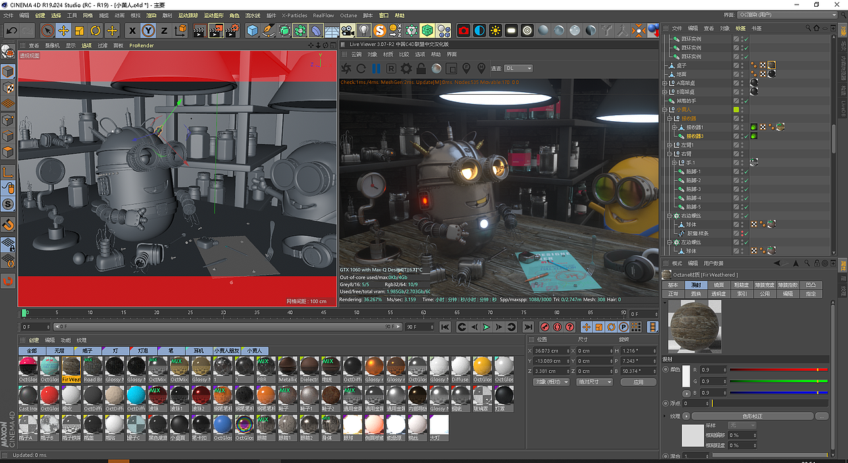
Task: Select 小黄人 object in tree
Action: pyautogui.click(x=683, y=109)
